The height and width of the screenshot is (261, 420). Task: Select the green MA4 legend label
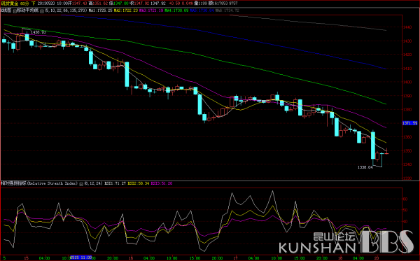pos(176,10)
